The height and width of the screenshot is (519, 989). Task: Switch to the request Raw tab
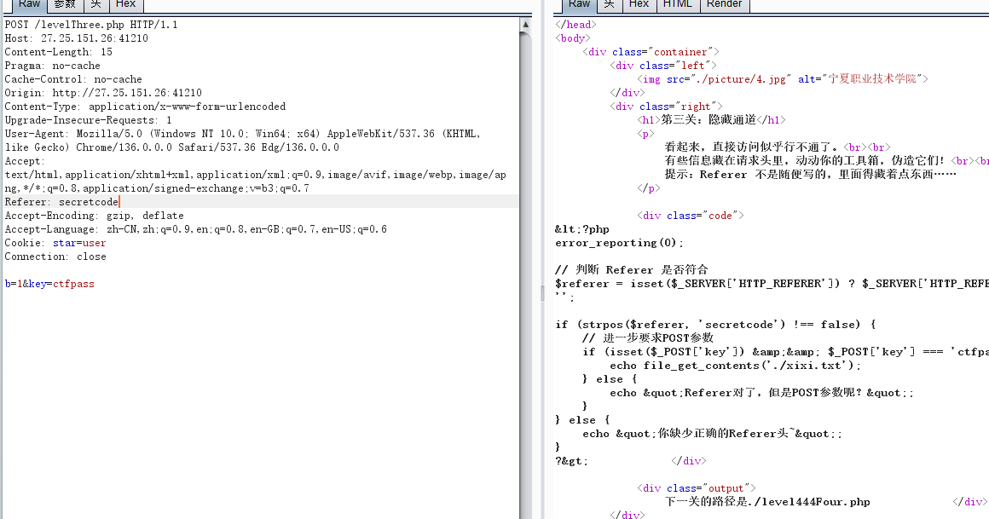click(x=29, y=4)
